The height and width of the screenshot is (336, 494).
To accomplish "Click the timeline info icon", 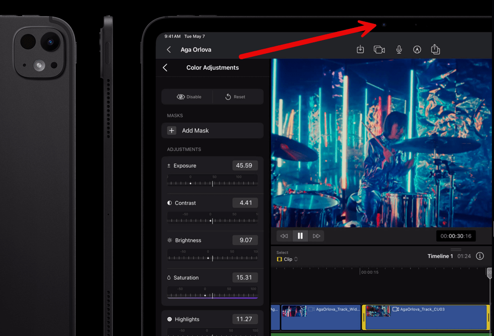I will coord(480,256).
